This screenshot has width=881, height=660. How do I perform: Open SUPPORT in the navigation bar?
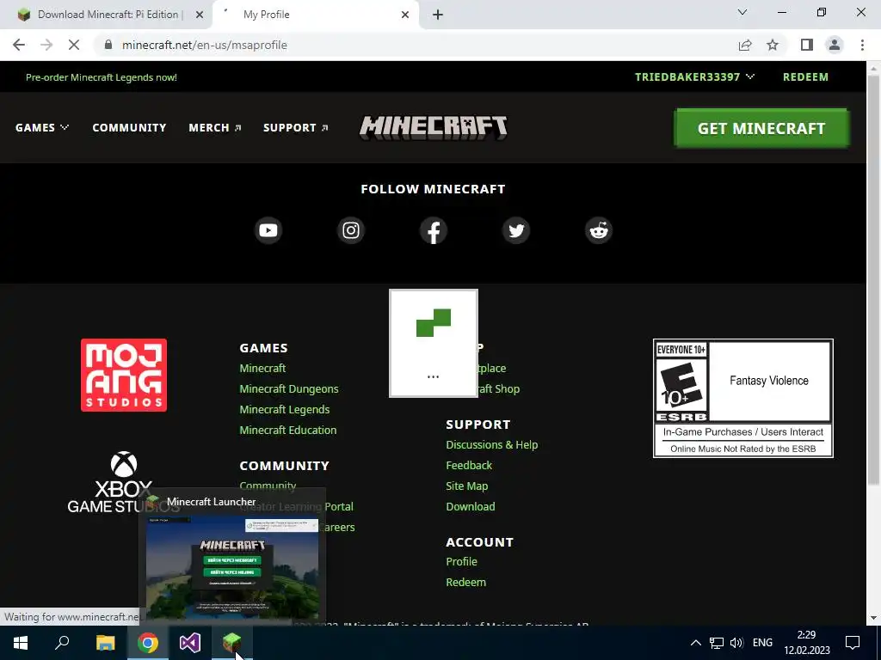[296, 128]
